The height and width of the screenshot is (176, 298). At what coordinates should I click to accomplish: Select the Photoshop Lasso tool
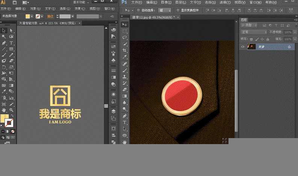click(x=124, y=37)
